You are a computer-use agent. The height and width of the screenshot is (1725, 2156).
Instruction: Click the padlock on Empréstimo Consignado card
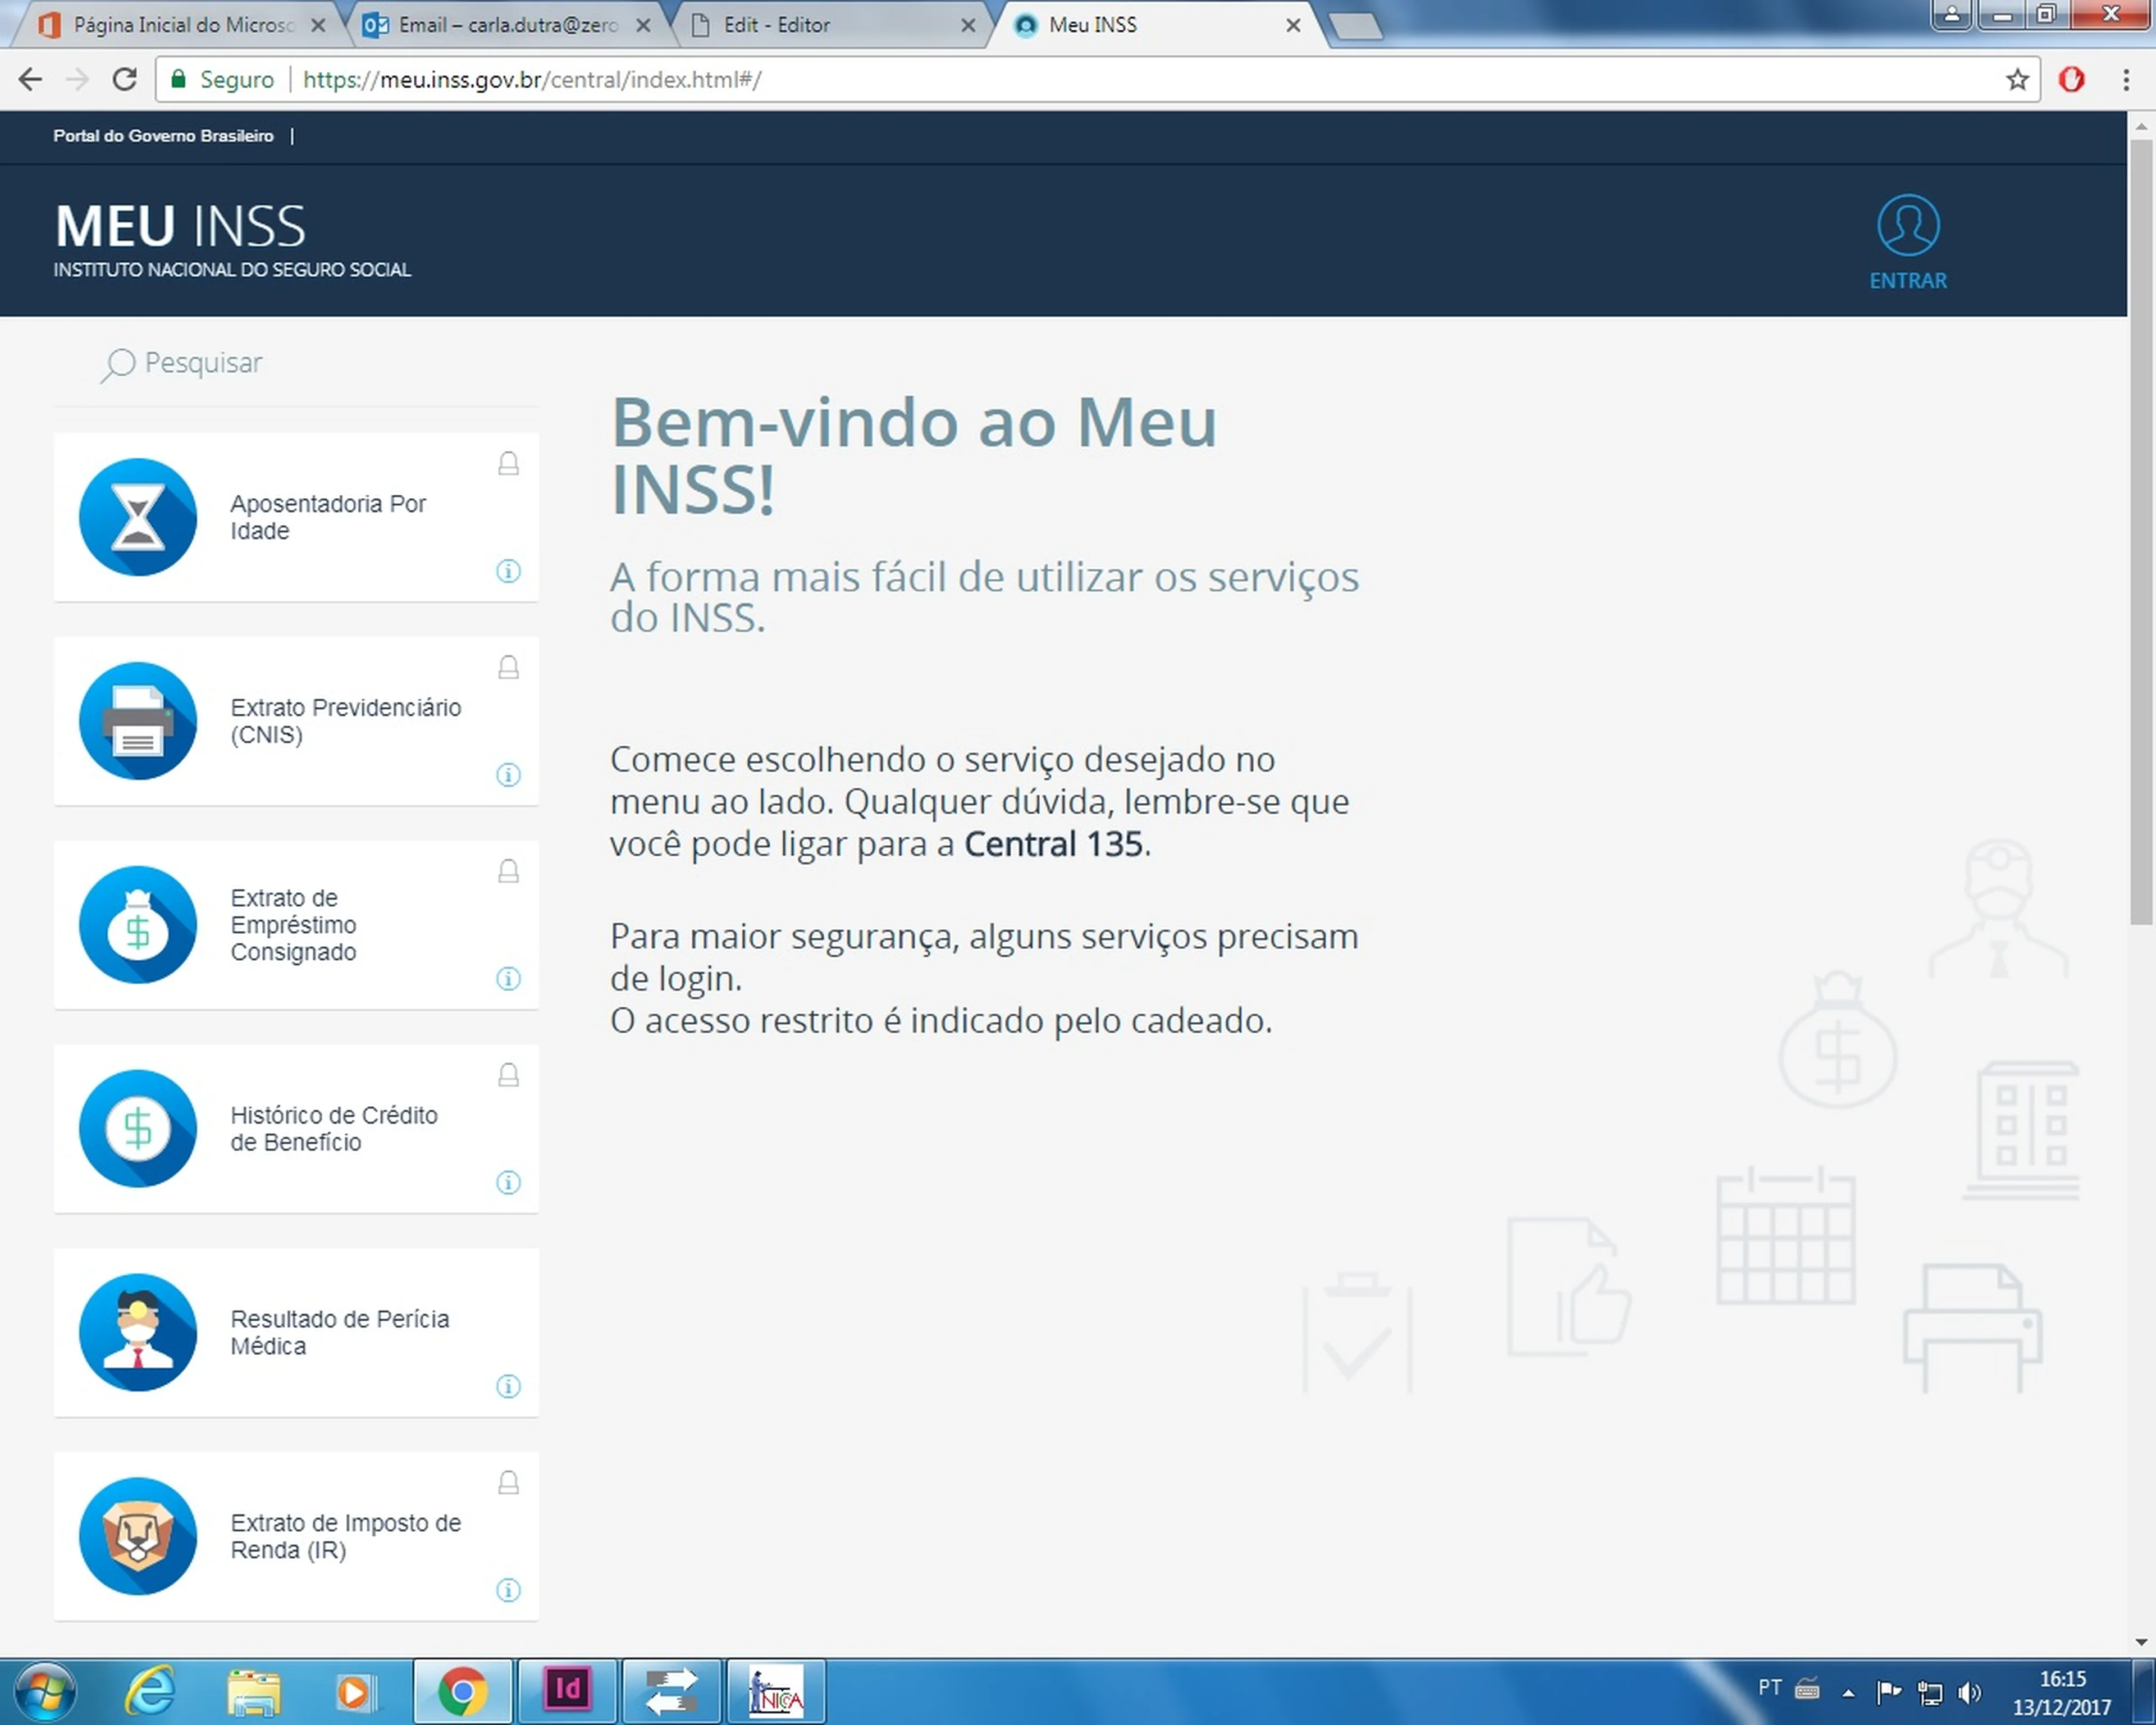[508, 871]
